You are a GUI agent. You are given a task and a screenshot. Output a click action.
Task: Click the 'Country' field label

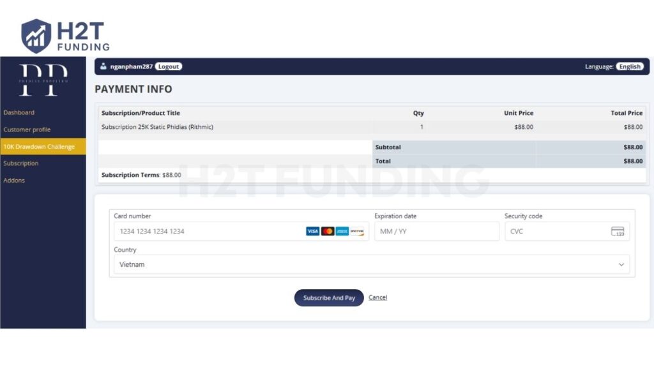(125, 250)
